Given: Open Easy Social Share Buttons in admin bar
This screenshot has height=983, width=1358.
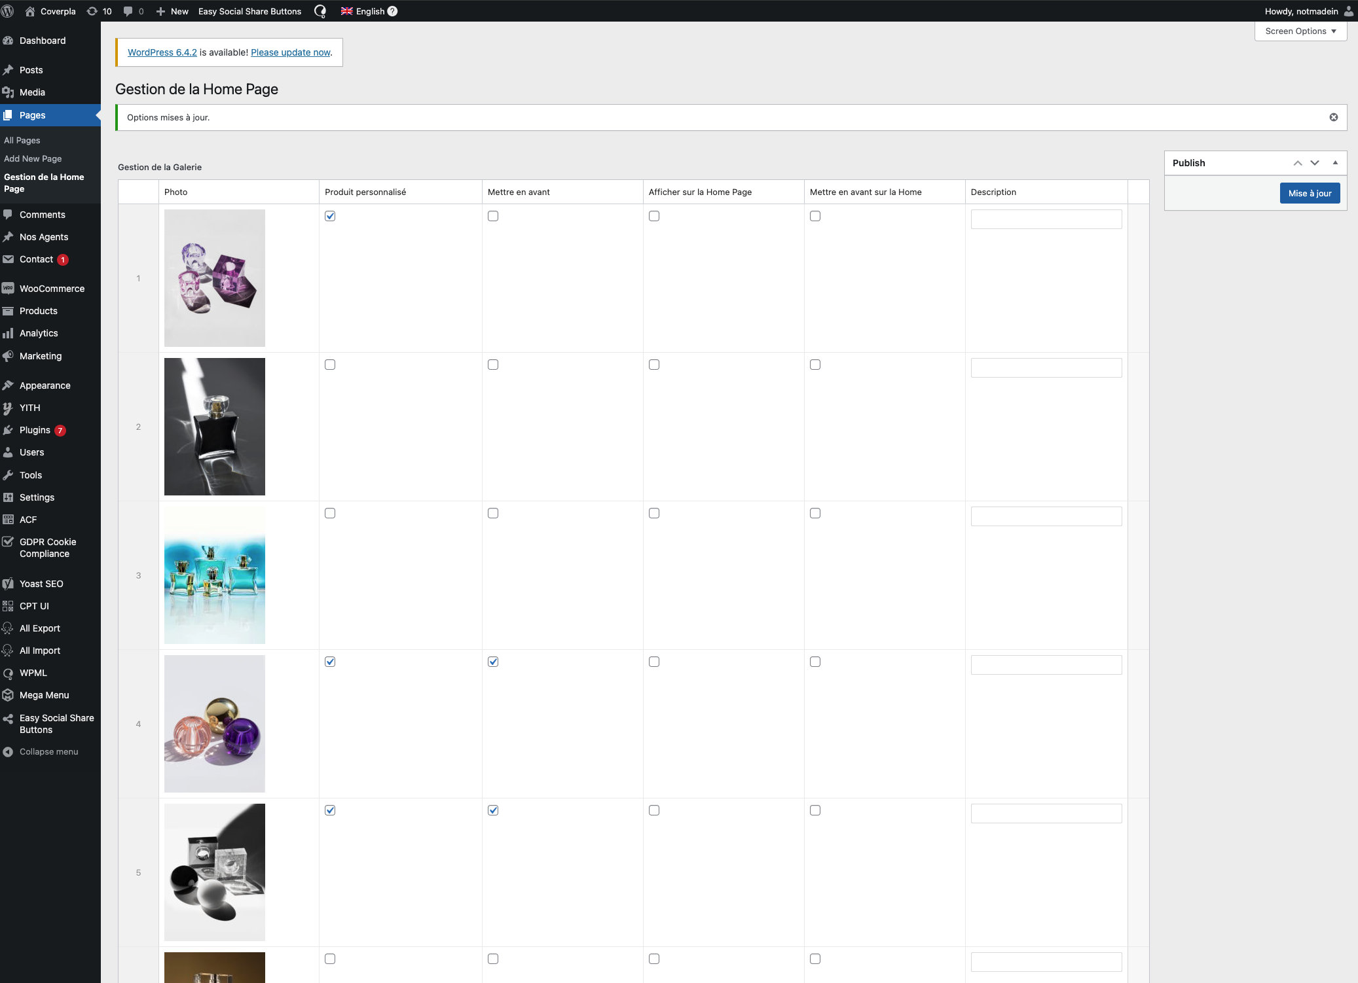Looking at the screenshot, I should pos(250,11).
